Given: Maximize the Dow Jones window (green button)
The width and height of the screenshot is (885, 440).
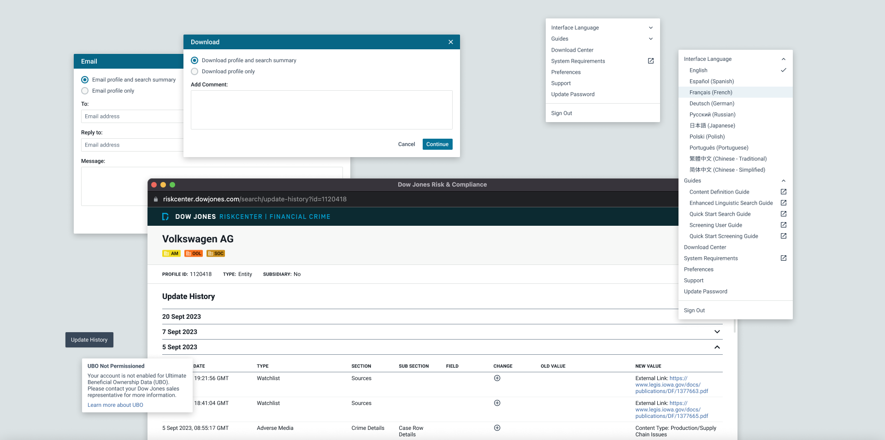Looking at the screenshot, I should pos(172,185).
